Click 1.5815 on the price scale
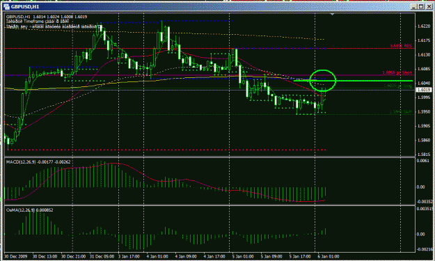This screenshot has width=435, height=261. point(424,155)
